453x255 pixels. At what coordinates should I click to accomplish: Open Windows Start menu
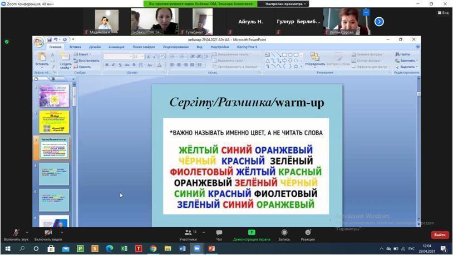[8, 248]
